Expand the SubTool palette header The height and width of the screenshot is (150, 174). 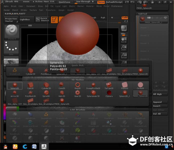pyautogui.click(x=143, y=14)
